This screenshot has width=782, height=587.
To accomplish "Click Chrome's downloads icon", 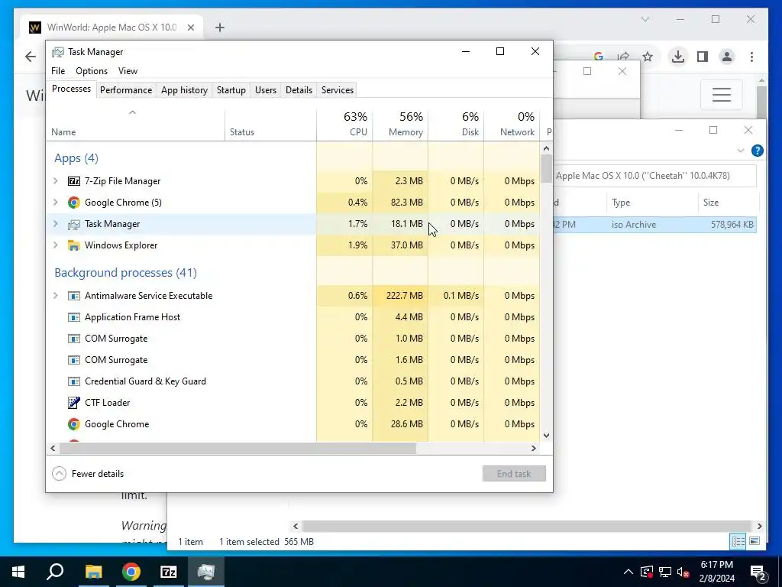I will pos(678,57).
